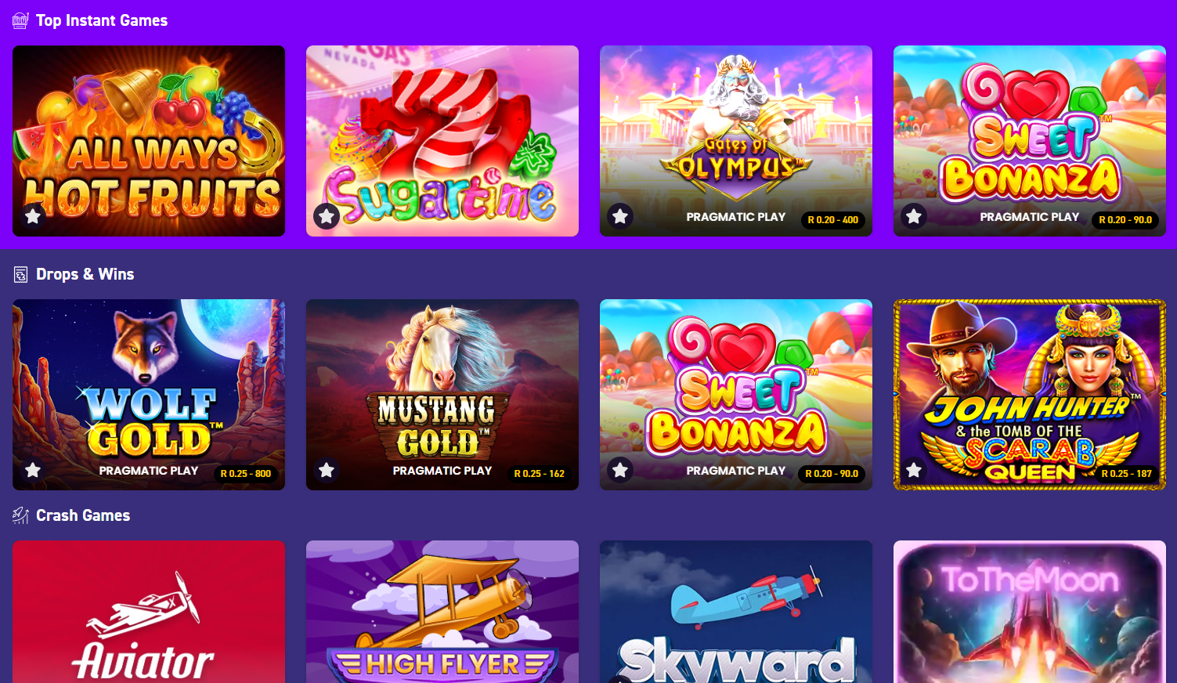
Task: Toggle favorite star on Mustang Gold
Action: [x=327, y=470]
